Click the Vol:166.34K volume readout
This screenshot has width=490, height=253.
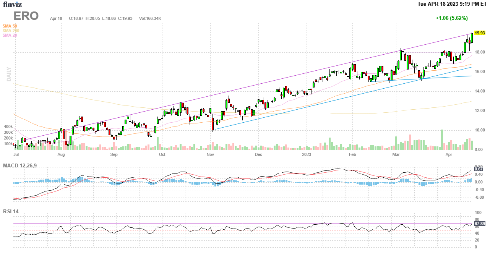[150, 18]
